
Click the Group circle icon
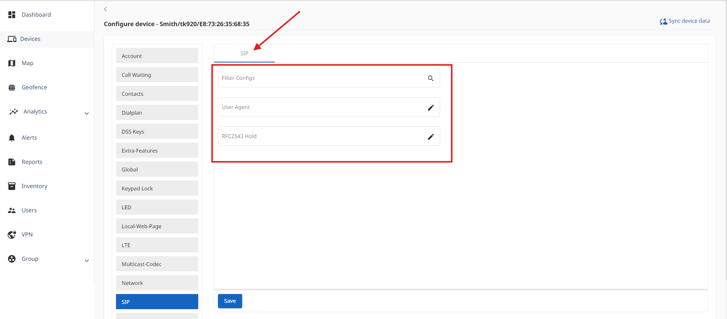(12, 259)
